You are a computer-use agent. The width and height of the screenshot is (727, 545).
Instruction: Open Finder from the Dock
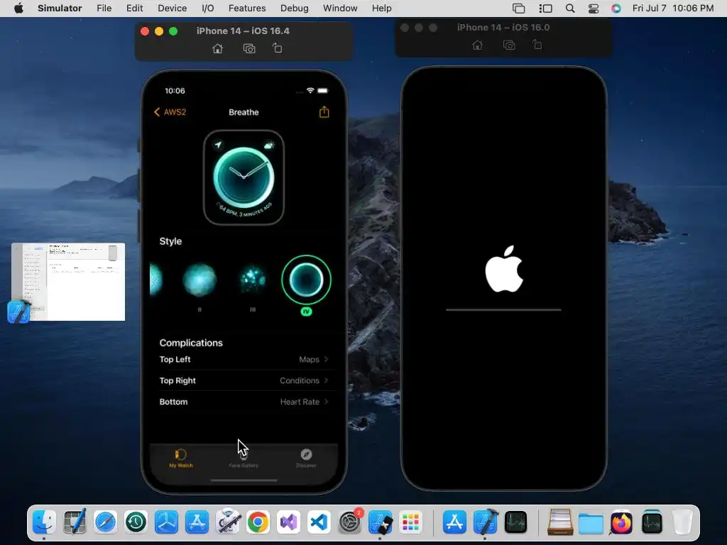pyautogui.click(x=45, y=522)
